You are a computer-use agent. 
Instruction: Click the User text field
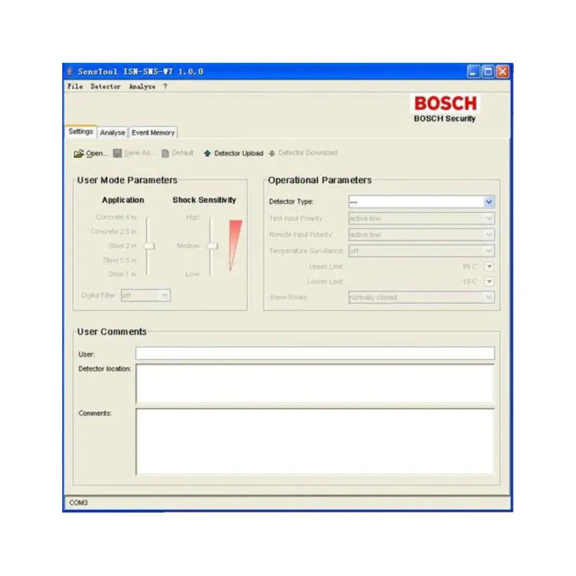click(315, 354)
